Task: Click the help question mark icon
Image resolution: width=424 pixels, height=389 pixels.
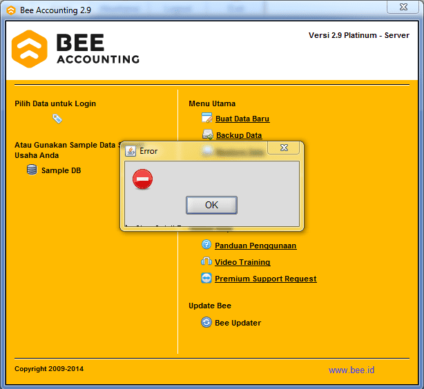Action: point(206,244)
